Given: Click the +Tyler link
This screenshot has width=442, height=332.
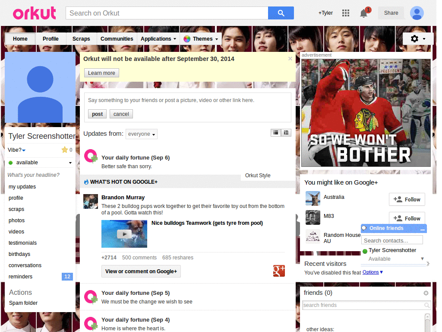Looking at the screenshot, I should click(325, 13).
